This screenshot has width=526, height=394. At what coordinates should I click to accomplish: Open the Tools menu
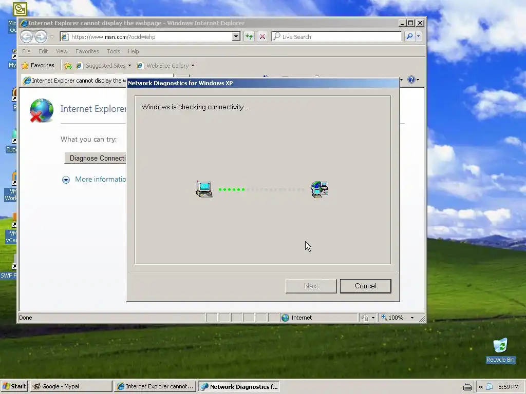click(114, 51)
